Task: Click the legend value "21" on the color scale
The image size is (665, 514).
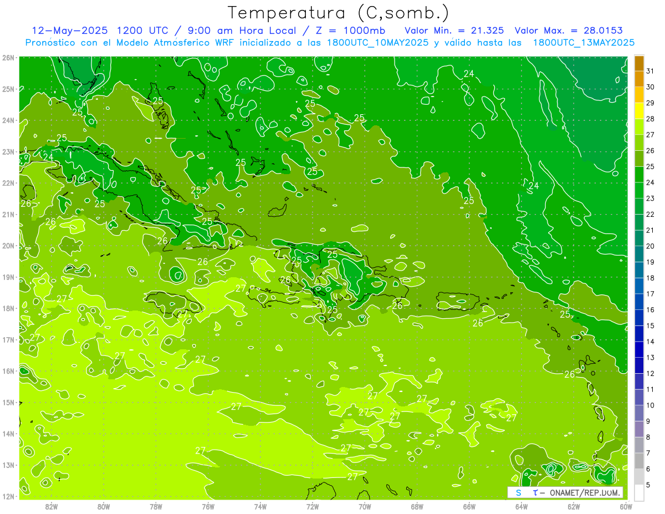Action: point(650,230)
